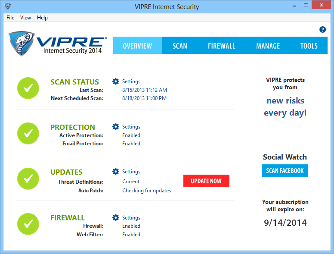Click the Updates green checkmark icon

coord(28,178)
